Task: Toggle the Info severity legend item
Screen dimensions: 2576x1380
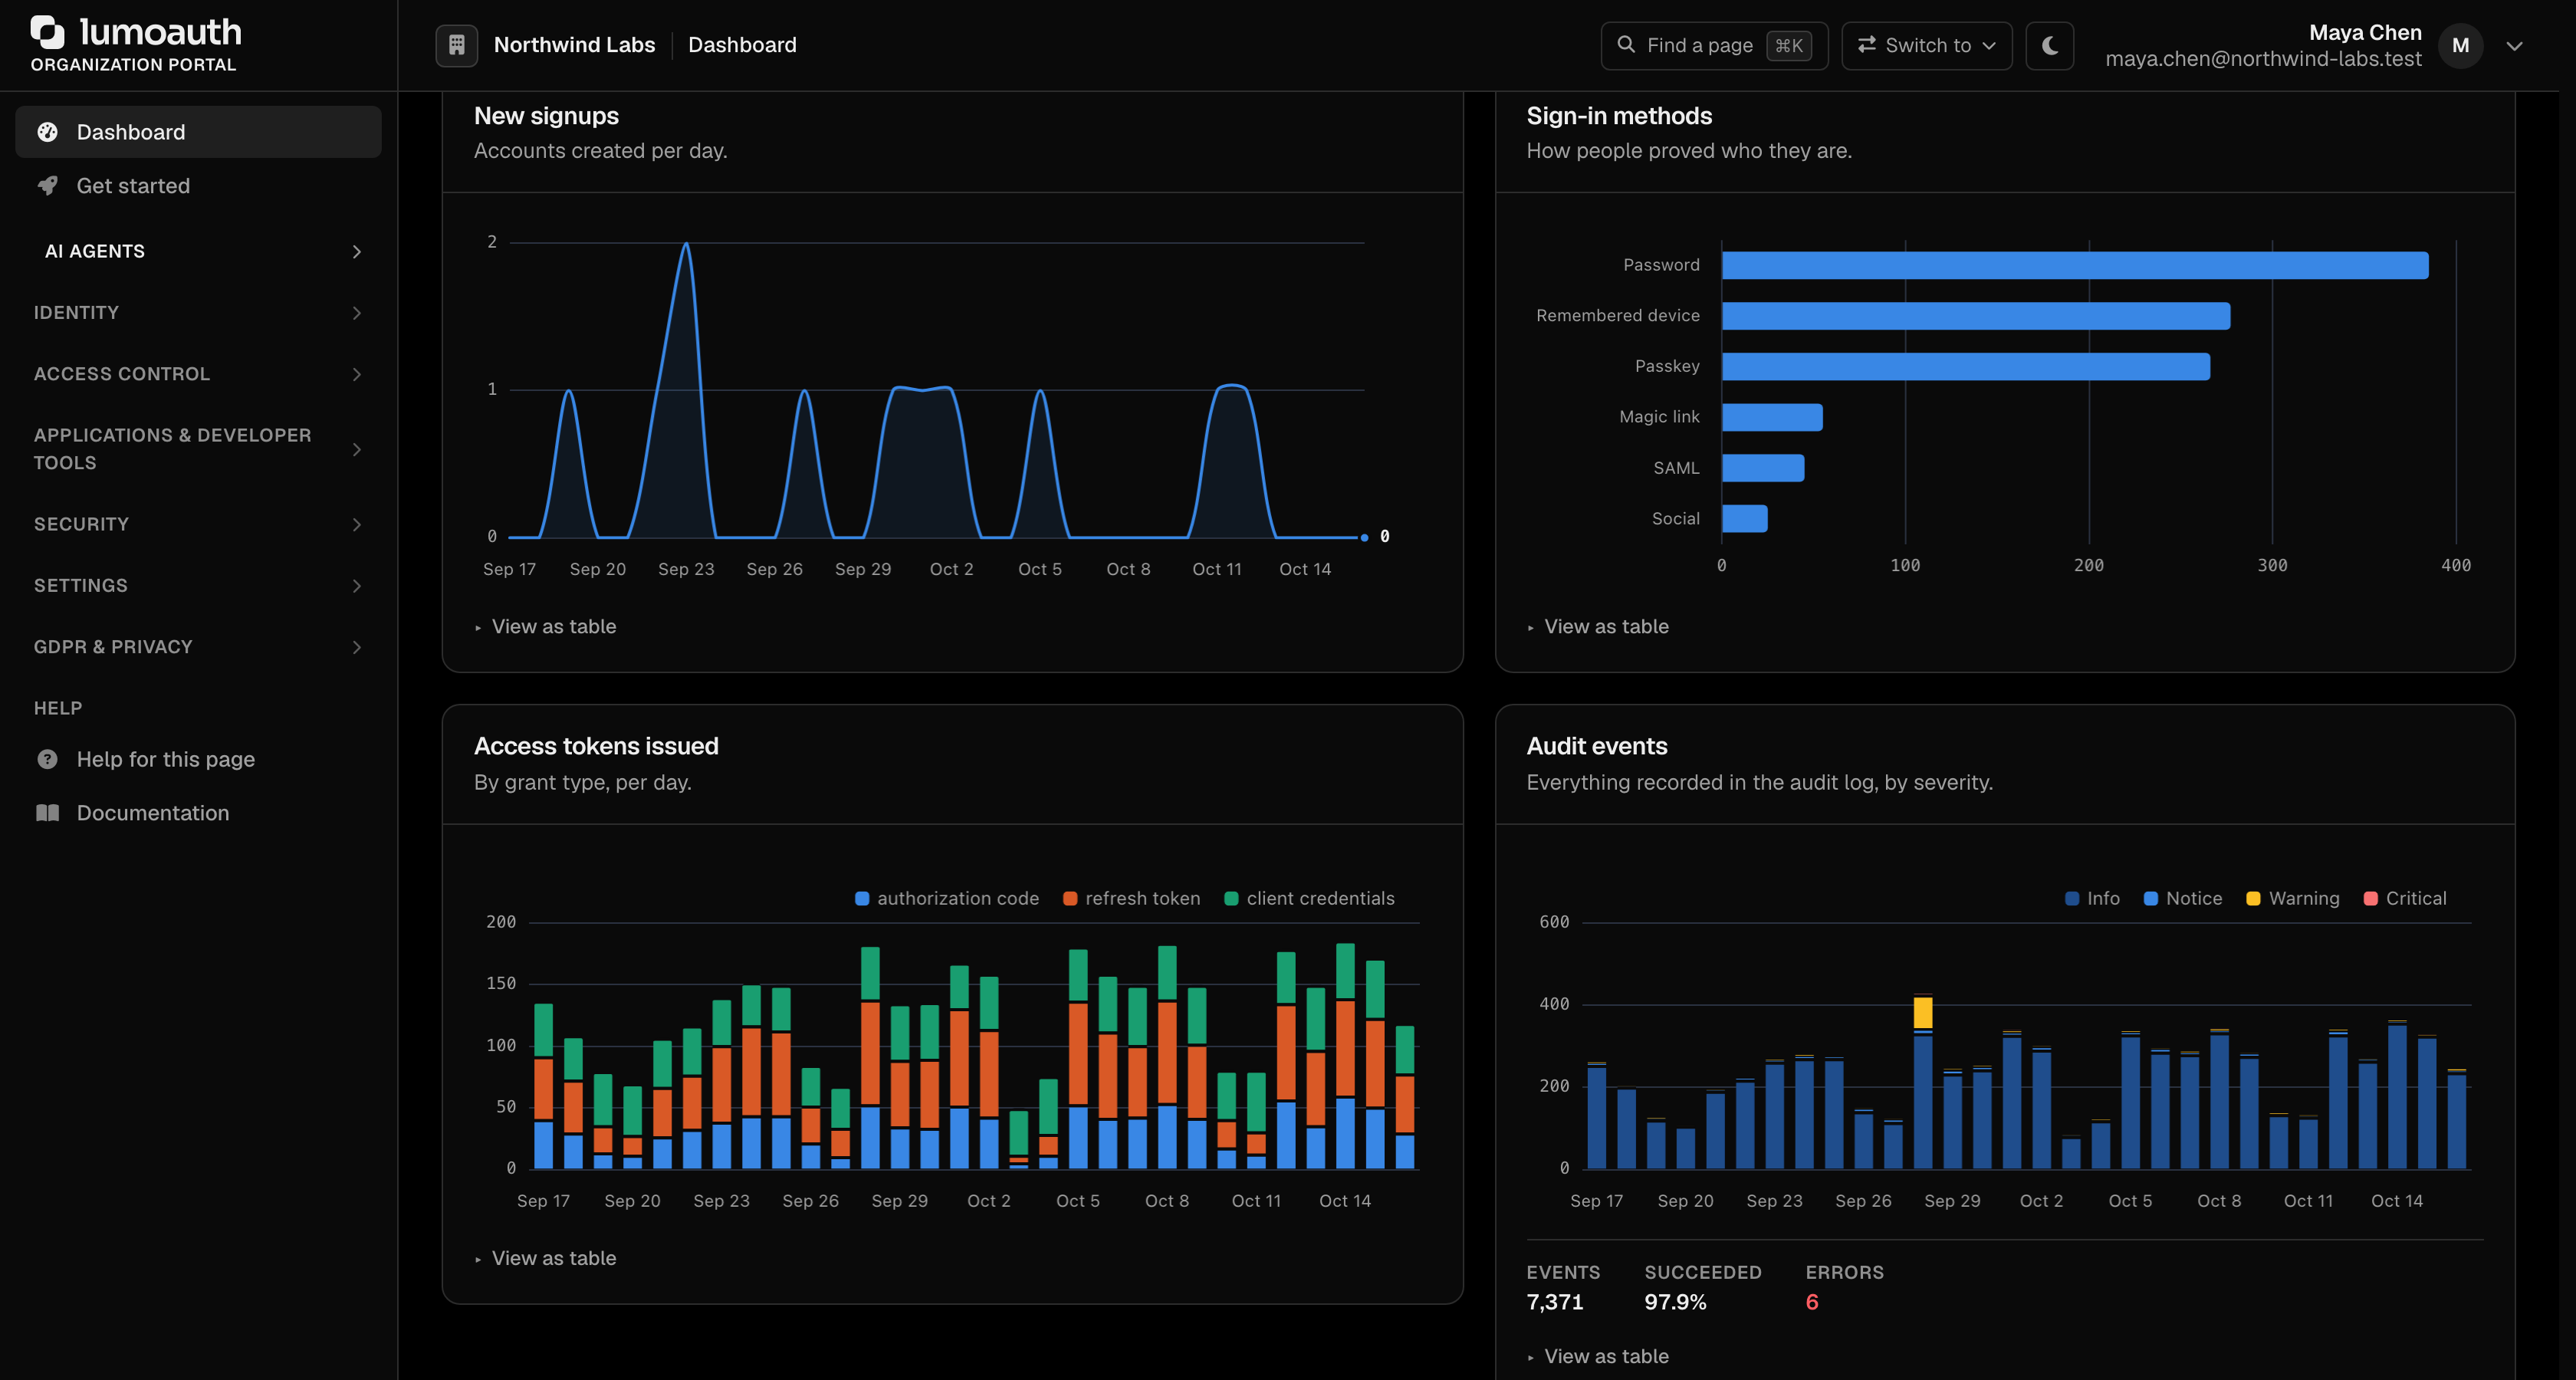Action: [2092, 898]
